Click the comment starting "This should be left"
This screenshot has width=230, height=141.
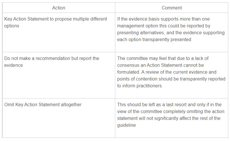coord(171,115)
